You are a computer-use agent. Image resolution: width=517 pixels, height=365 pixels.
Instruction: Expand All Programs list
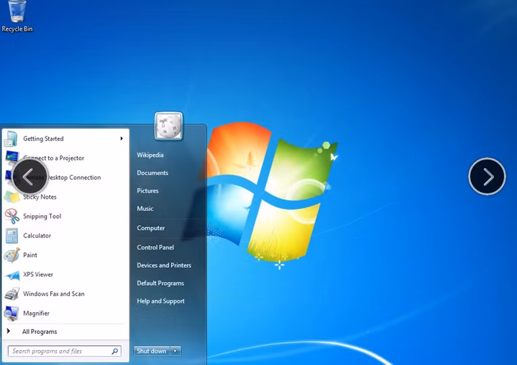pos(39,332)
